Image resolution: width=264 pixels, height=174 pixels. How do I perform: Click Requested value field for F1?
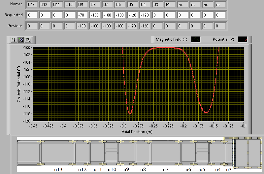pyautogui.click(x=170, y=15)
